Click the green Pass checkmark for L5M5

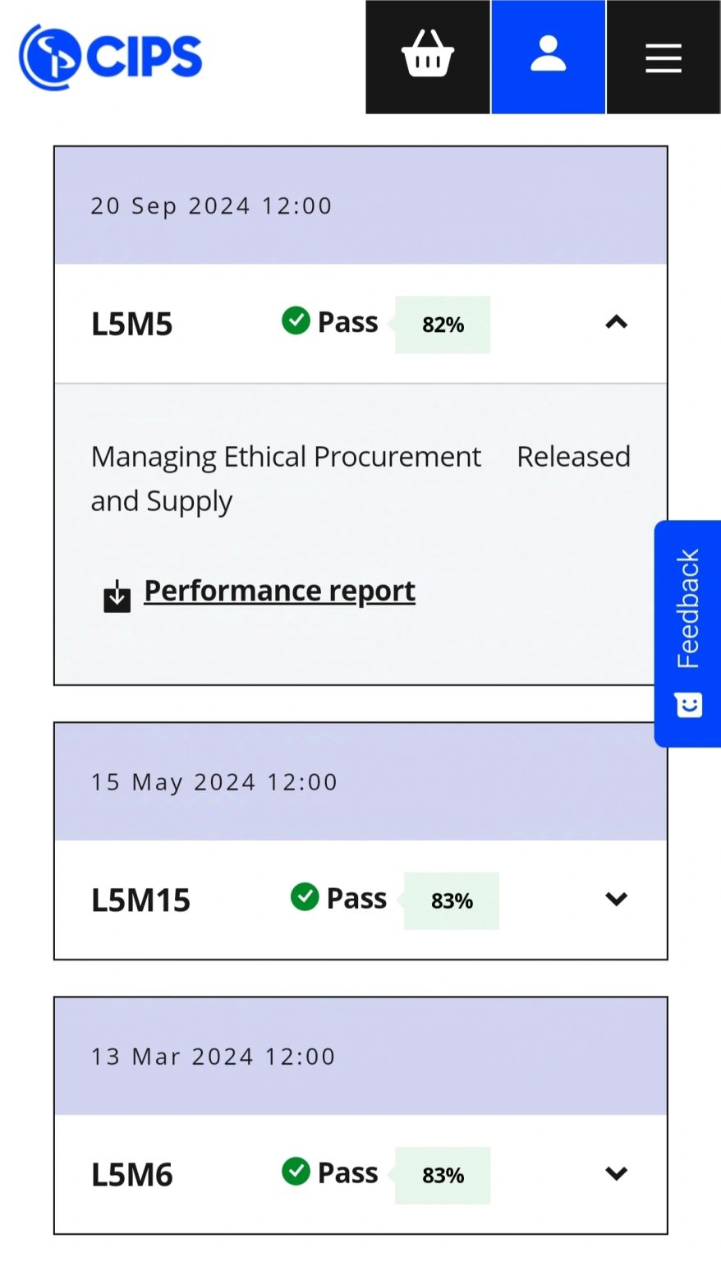pyautogui.click(x=296, y=320)
